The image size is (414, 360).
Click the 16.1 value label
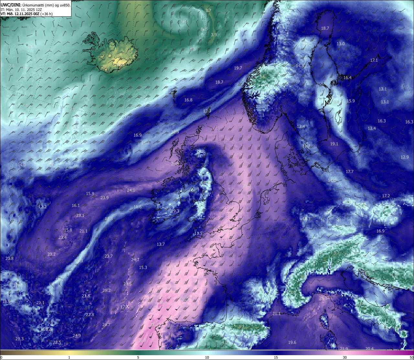pyautogui.click(x=76, y=205)
